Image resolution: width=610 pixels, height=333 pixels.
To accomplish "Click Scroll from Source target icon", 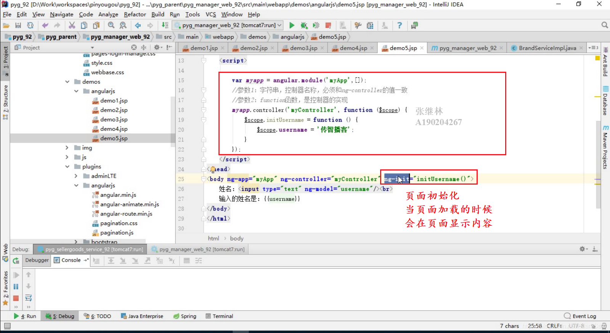I will [134, 47].
